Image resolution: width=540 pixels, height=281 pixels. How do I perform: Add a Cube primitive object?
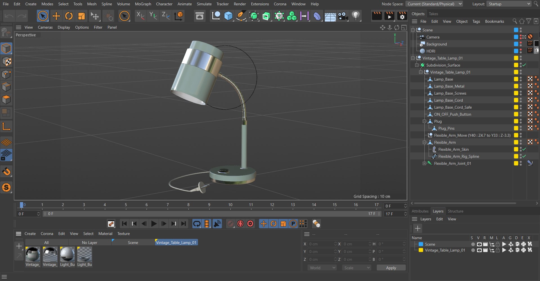(x=228, y=16)
